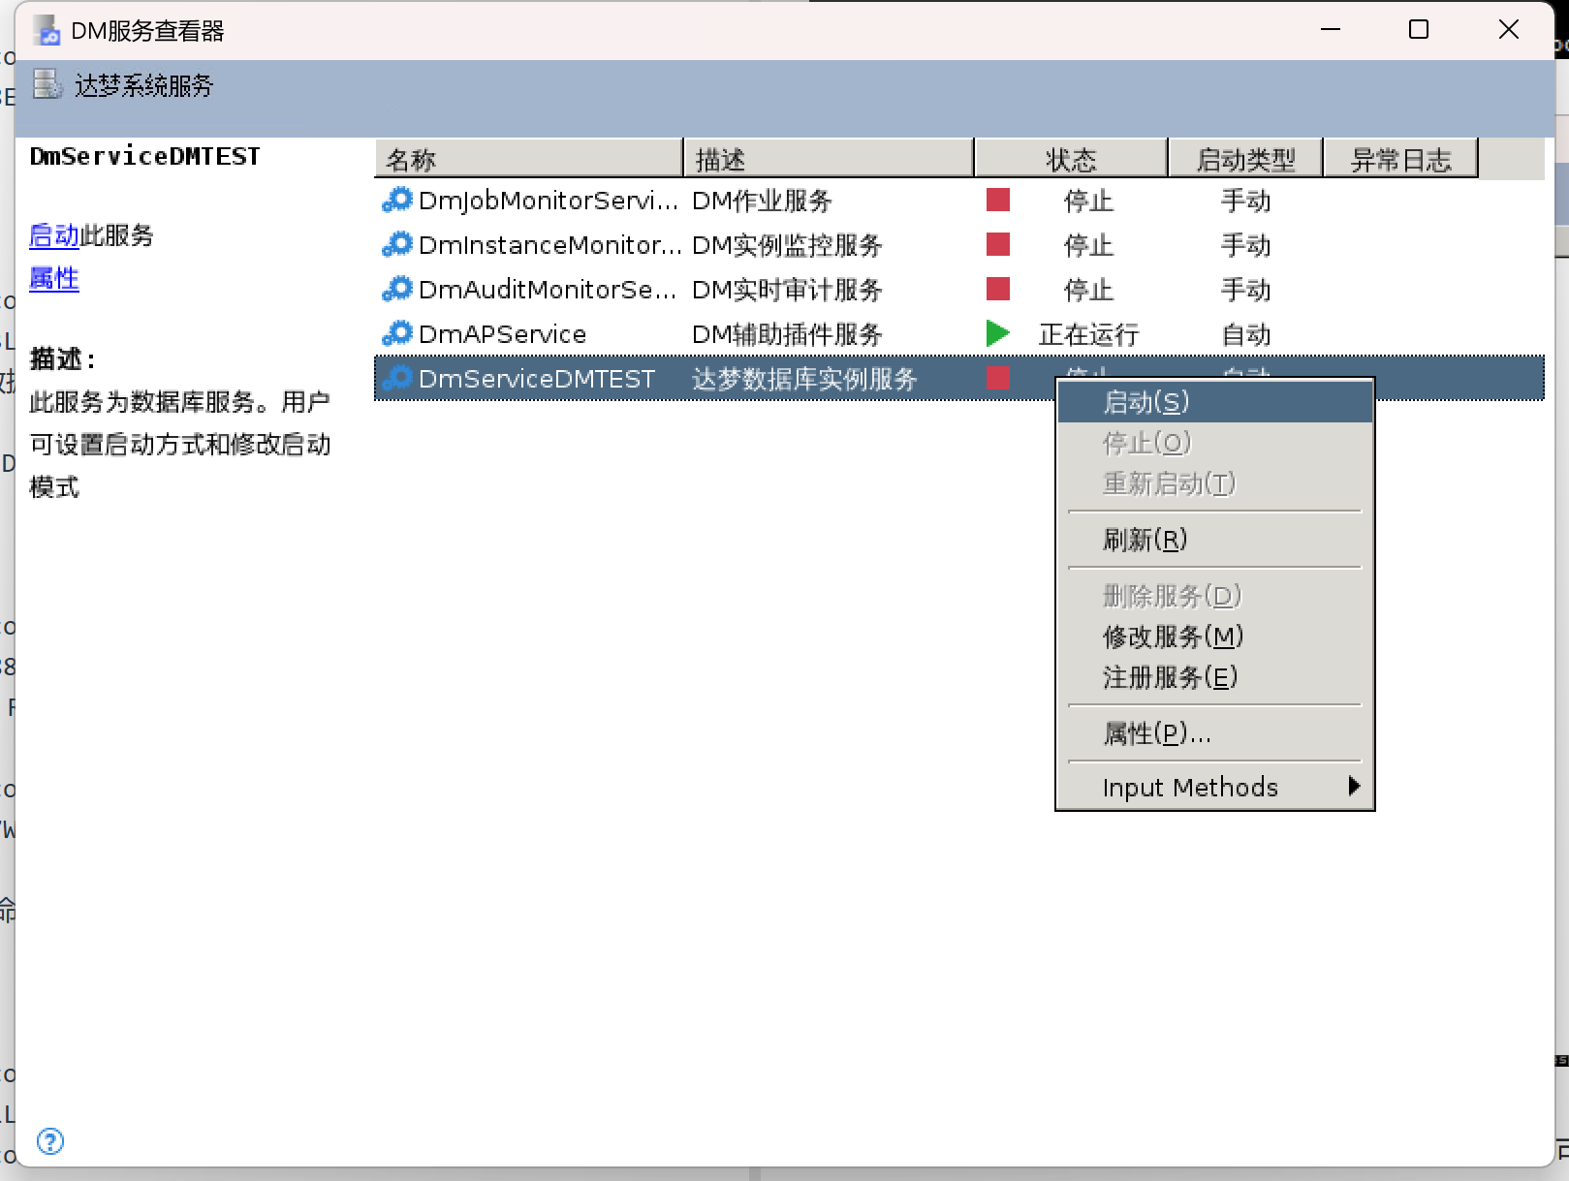Select 注册服务(E) in the context menu
This screenshot has width=1569, height=1181.
[x=1215, y=677]
